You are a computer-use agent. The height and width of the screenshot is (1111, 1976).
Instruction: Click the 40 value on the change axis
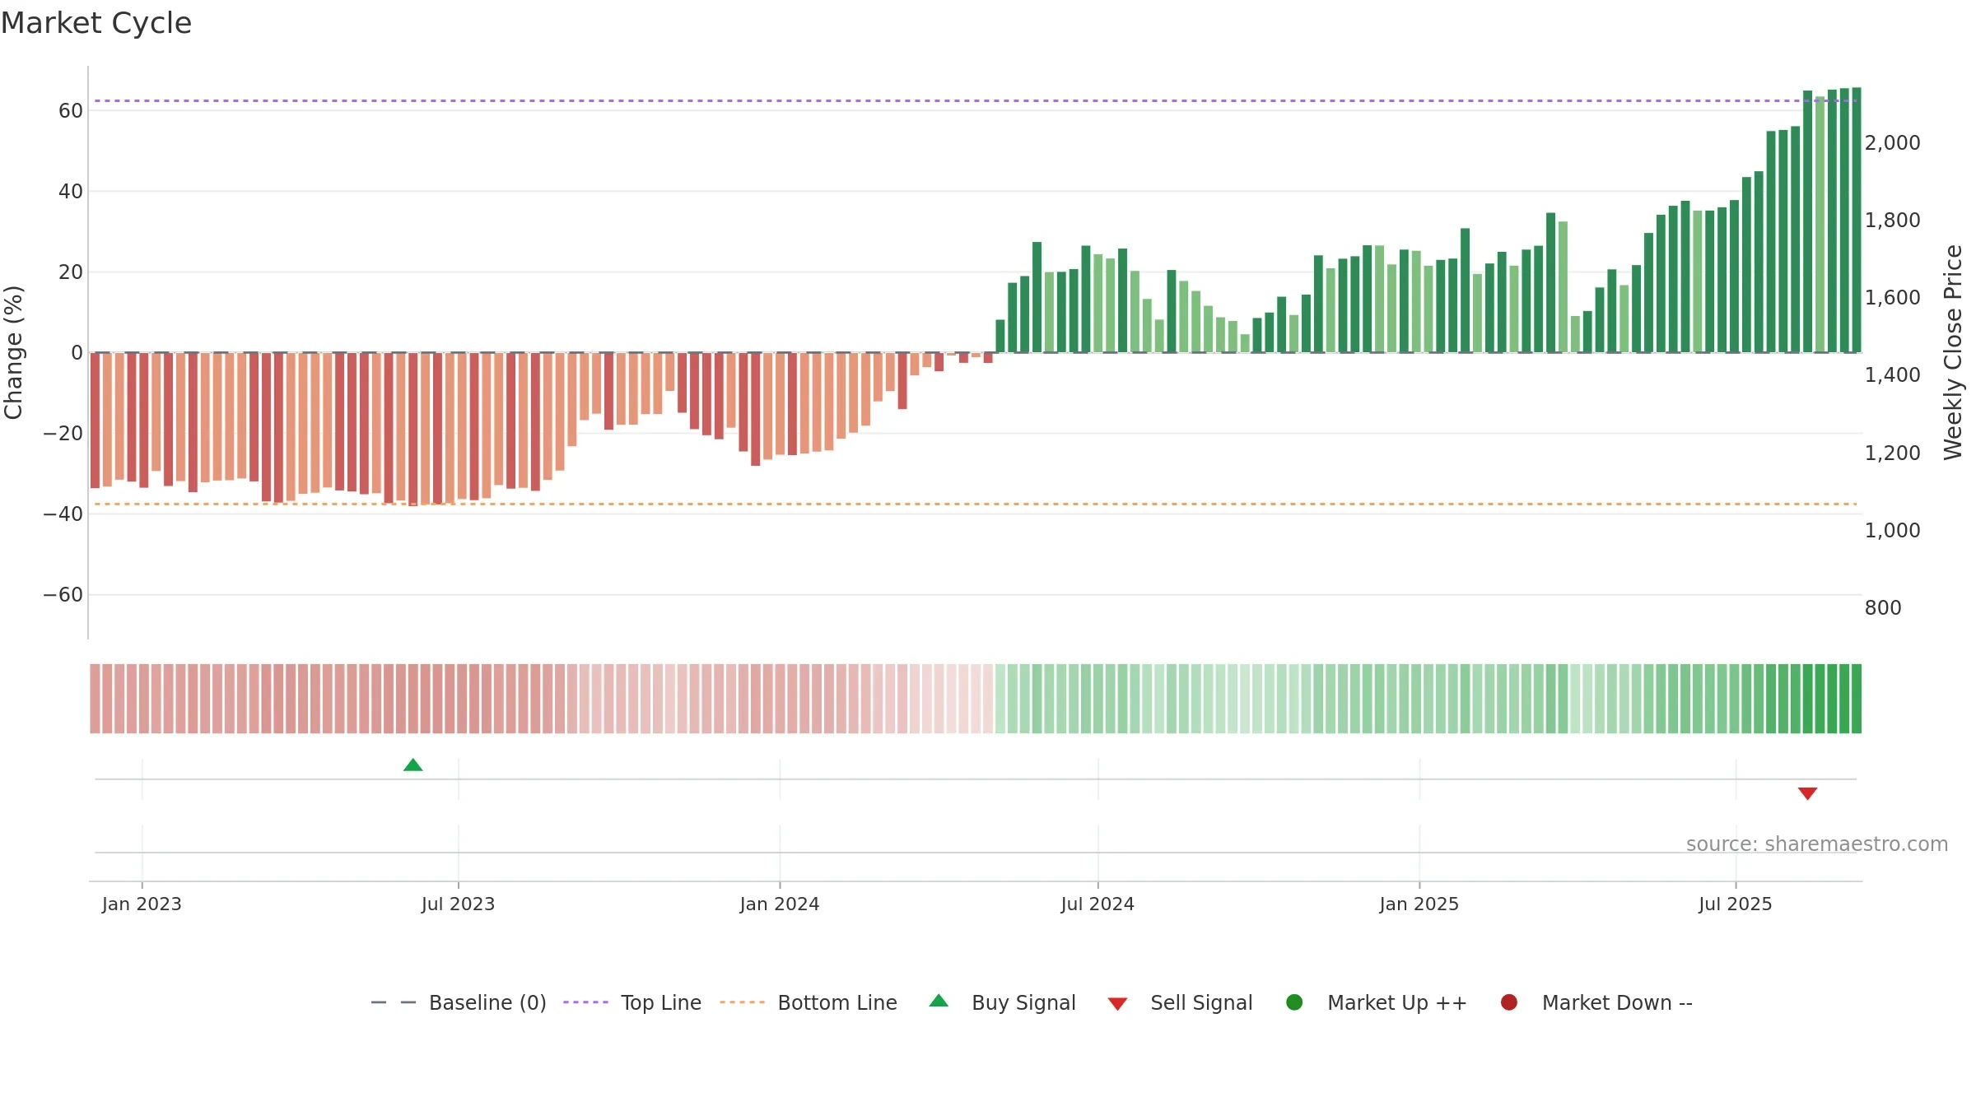click(71, 192)
